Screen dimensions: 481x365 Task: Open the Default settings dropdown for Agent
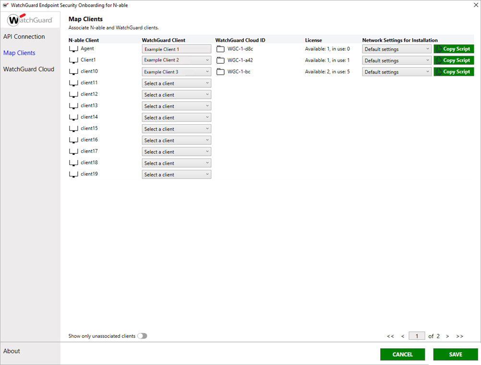tap(397, 48)
